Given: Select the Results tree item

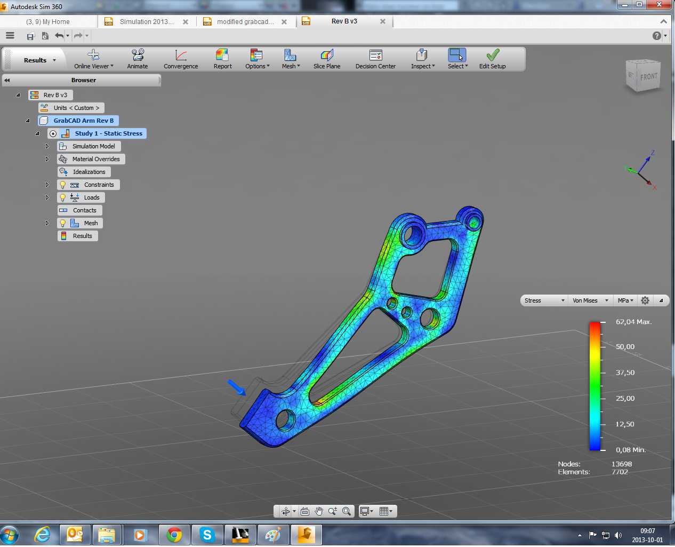Looking at the screenshot, I should 78,236.
